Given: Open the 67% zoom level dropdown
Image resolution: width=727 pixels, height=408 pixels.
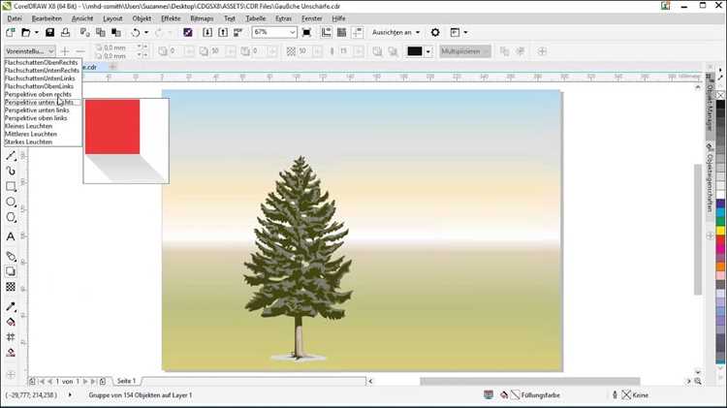Looking at the screenshot, I should coord(293,32).
